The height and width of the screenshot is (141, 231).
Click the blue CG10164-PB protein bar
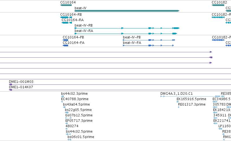click(65, 40)
